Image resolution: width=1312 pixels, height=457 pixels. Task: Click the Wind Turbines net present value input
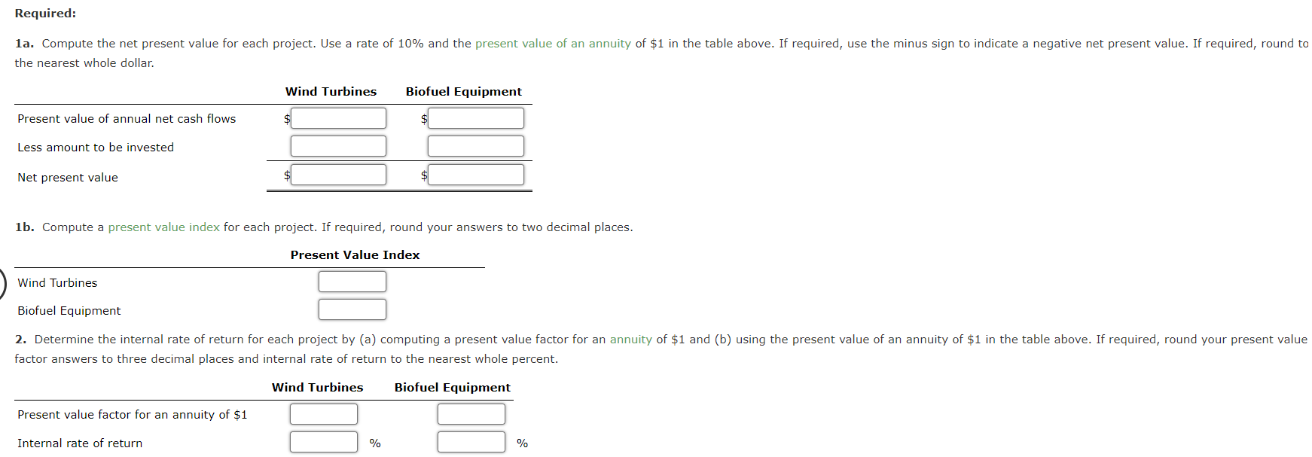tap(337, 174)
